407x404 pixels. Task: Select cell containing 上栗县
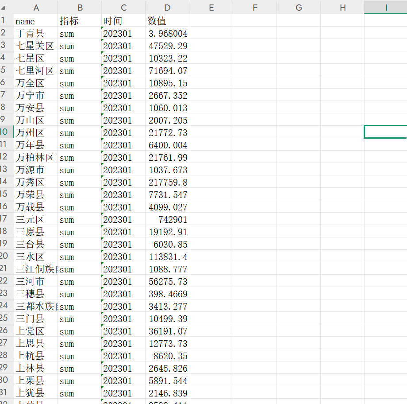36,380
